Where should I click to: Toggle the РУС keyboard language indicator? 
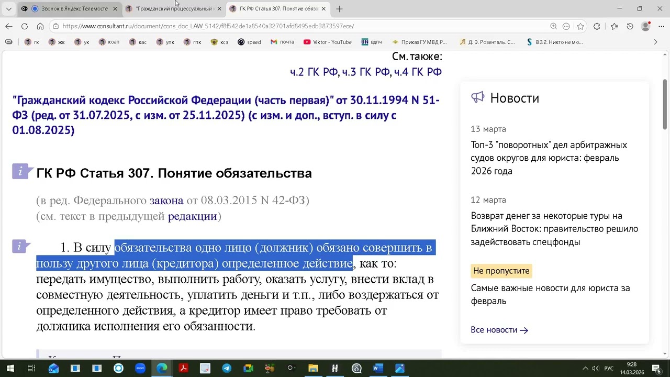[x=609, y=368]
